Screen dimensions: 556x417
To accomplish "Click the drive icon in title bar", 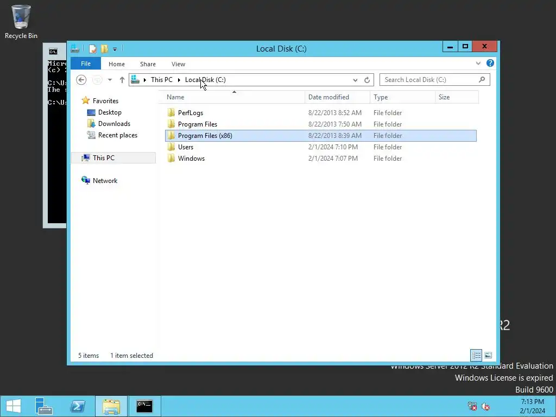I will pyautogui.click(x=75, y=48).
